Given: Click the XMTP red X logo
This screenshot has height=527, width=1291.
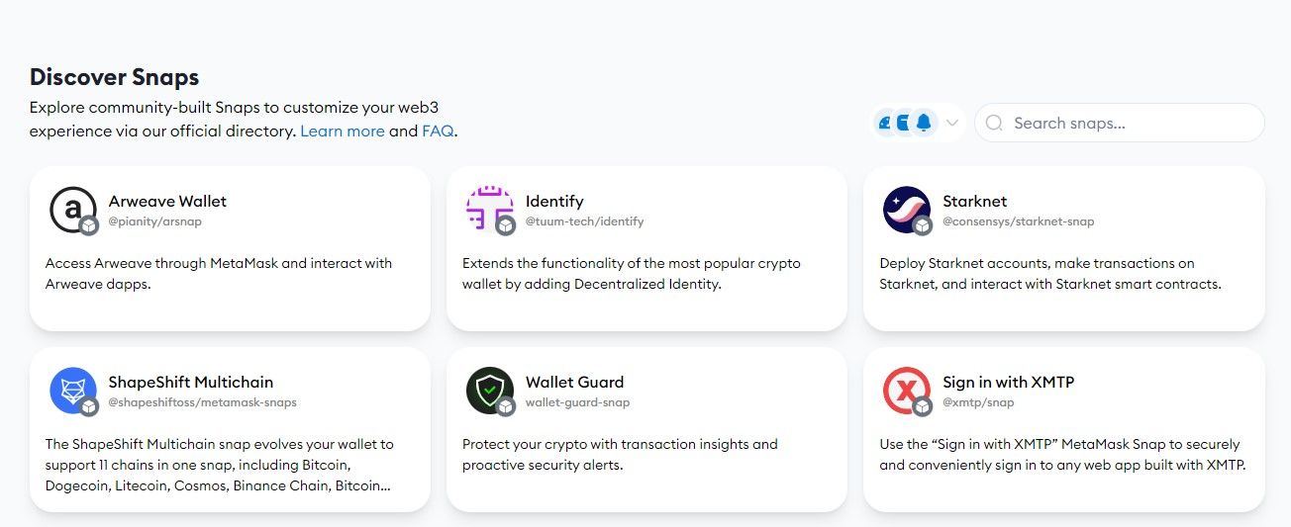Looking at the screenshot, I should coord(905,390).
